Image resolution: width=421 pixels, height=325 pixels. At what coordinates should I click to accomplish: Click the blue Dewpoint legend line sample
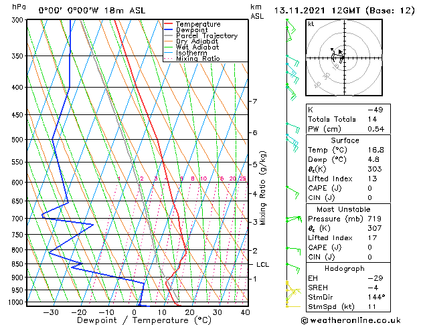(x=168, y=29)
